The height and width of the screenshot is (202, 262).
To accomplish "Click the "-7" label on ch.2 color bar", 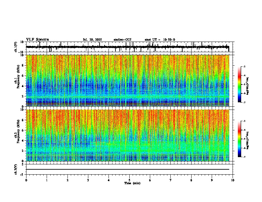I will tap(244, 157).
